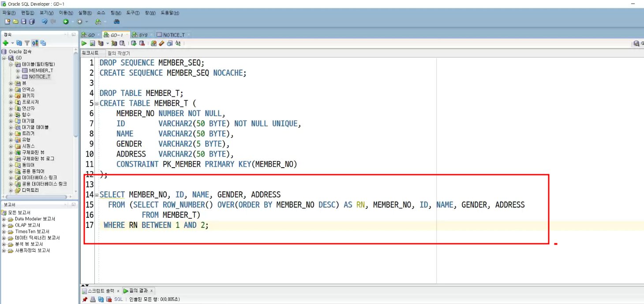Select the 트리거 tree item
The height and width of the screenshot is (304, 644).
(28, 133)
